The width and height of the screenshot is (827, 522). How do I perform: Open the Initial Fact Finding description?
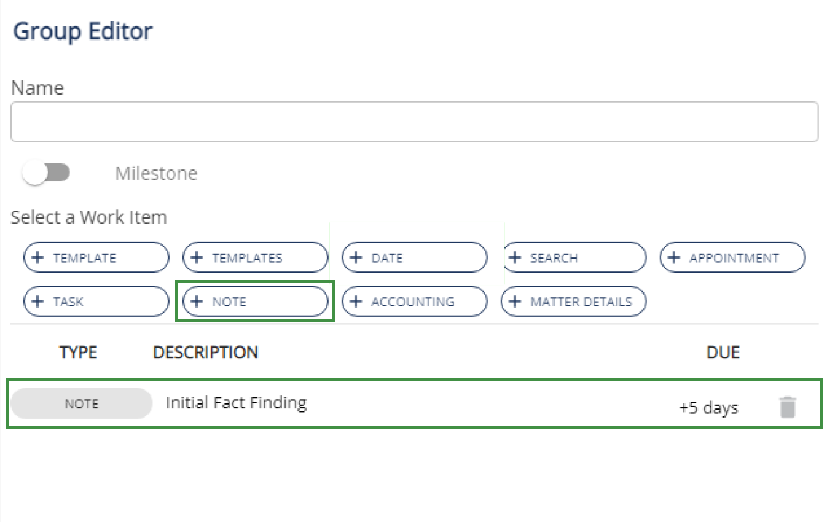pos(236,403)
